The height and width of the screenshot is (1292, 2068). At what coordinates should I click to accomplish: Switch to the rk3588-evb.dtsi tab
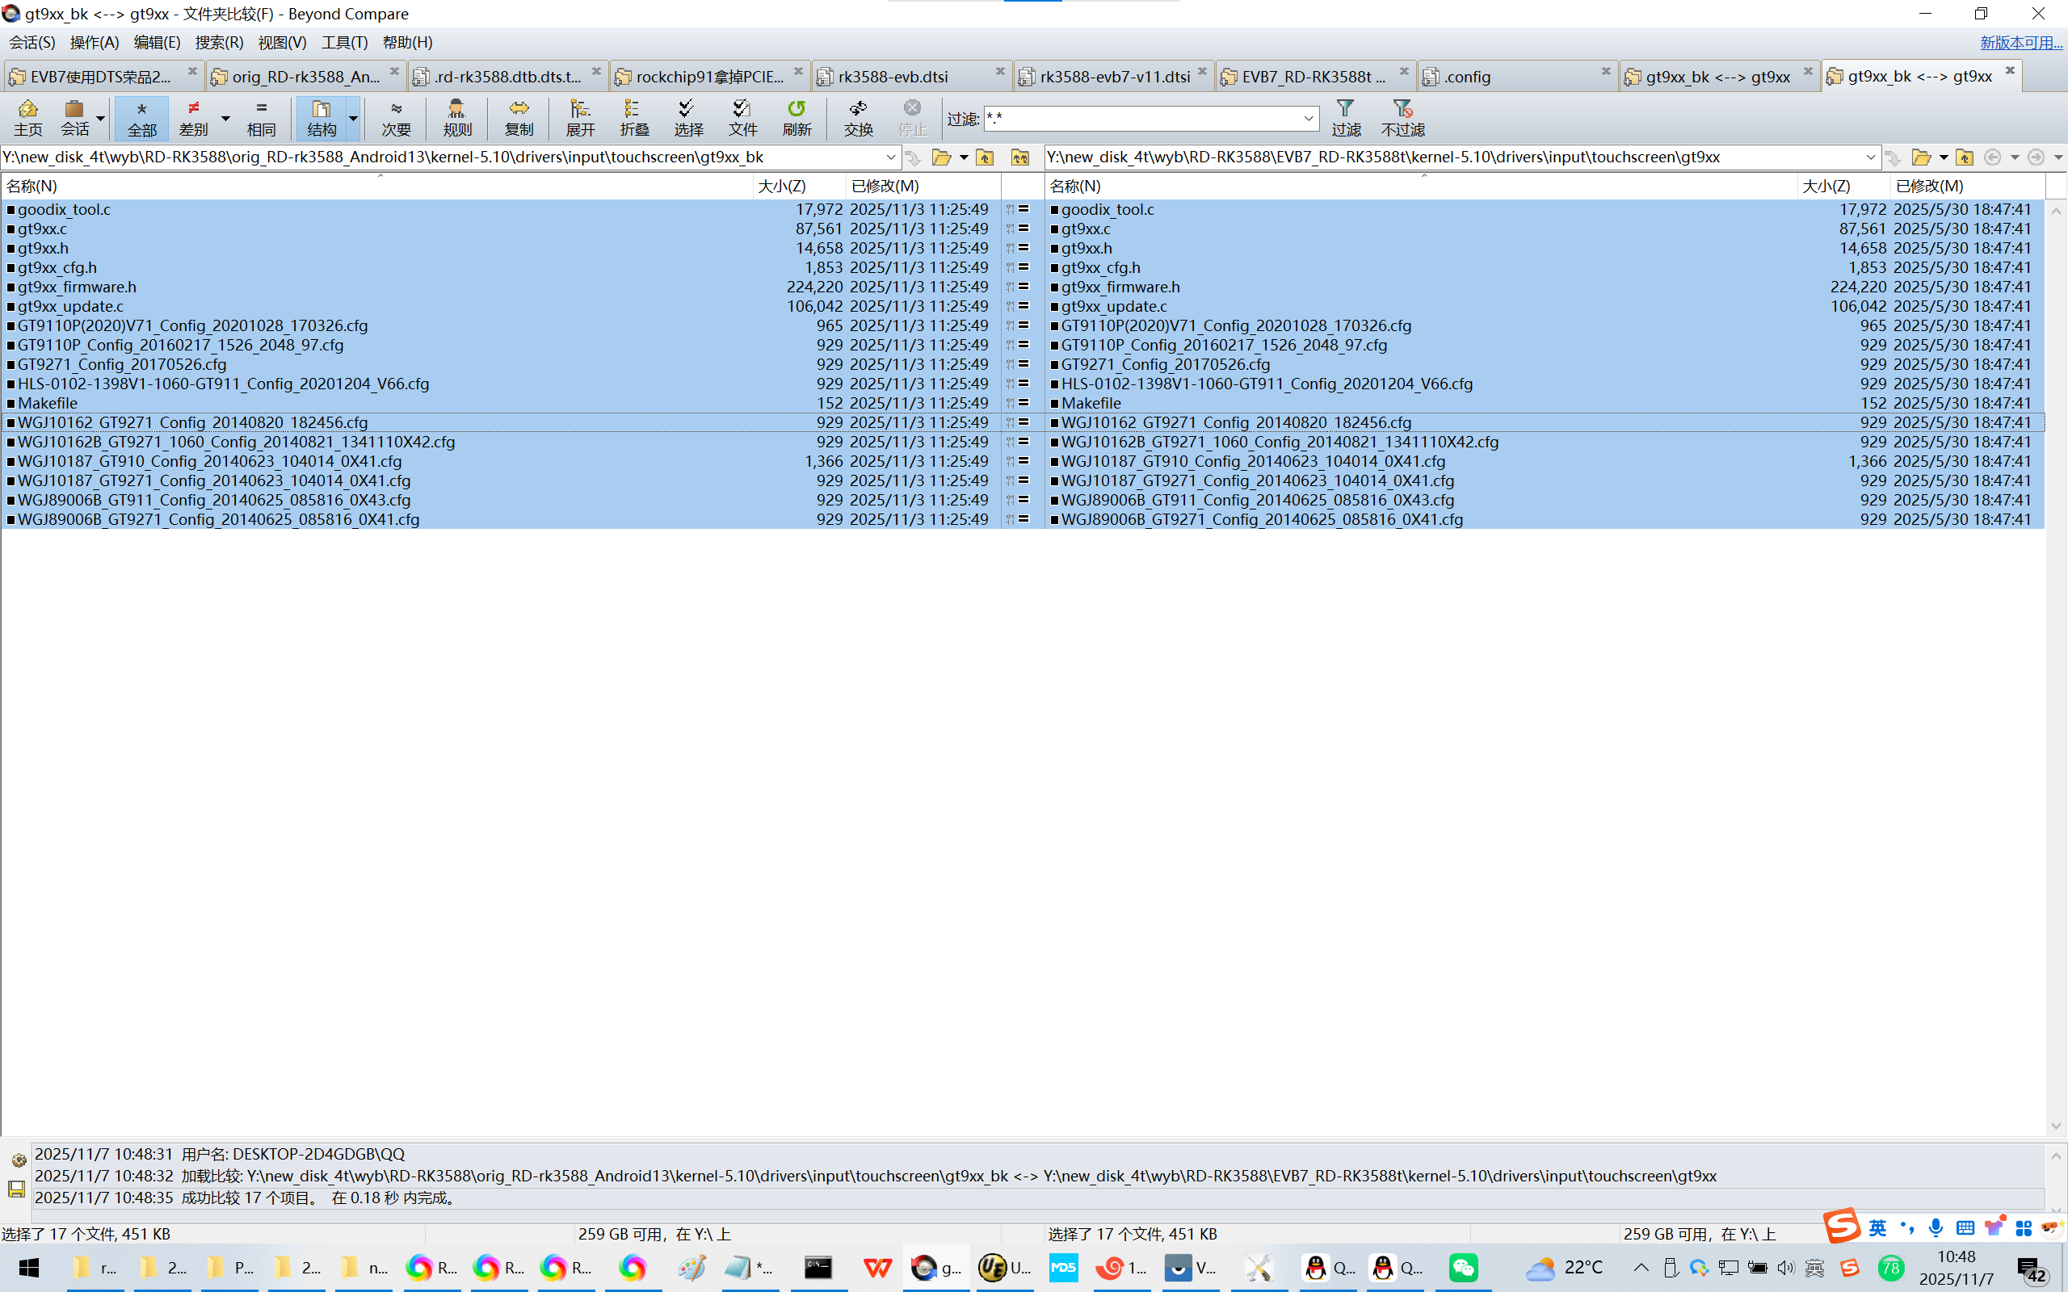(893, 76)
